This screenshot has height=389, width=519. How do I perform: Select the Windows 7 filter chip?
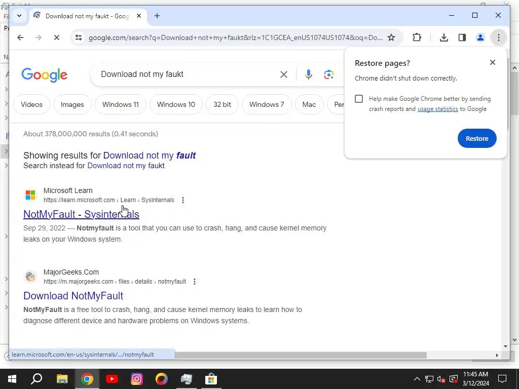[267, 104]
